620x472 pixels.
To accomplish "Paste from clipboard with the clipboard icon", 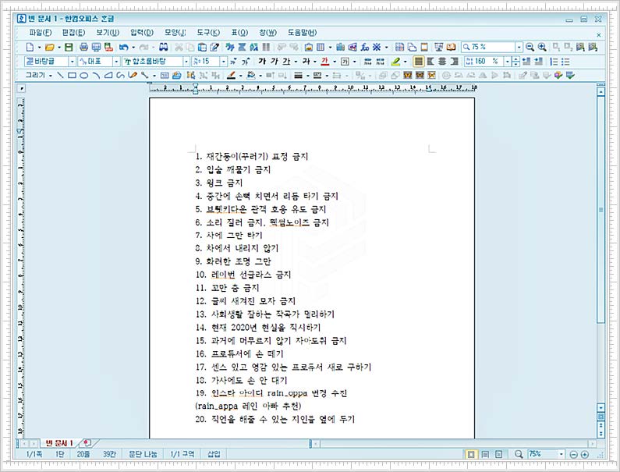I will [x=202, y=47].
